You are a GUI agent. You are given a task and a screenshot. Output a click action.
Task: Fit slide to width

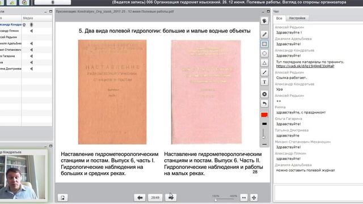tap(244, 198)
